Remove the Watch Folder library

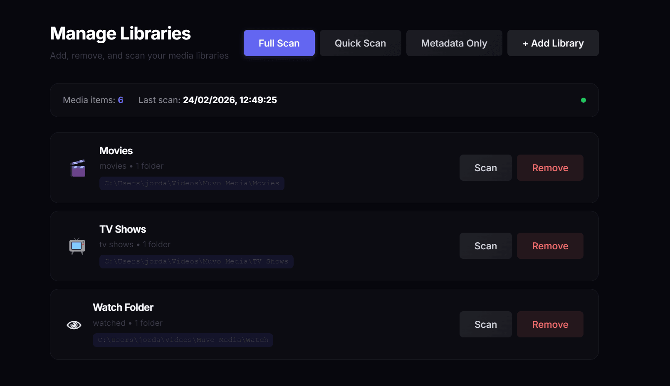point(550,324)
